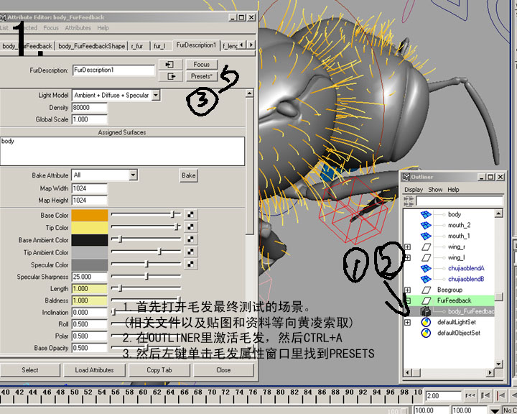Click frame 60 on the timeline
517x414 pixels.
pos(143,392)
